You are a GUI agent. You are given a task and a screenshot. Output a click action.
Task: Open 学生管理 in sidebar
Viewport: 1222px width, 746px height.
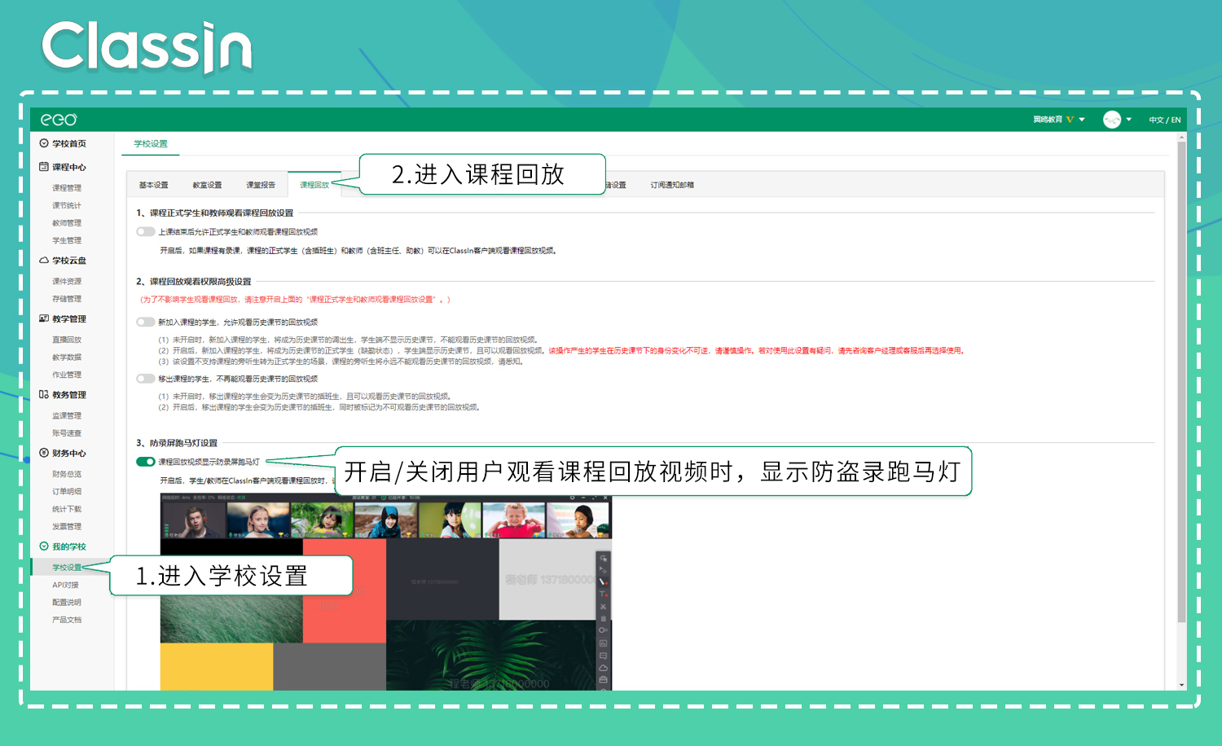(x=67, y=240)
